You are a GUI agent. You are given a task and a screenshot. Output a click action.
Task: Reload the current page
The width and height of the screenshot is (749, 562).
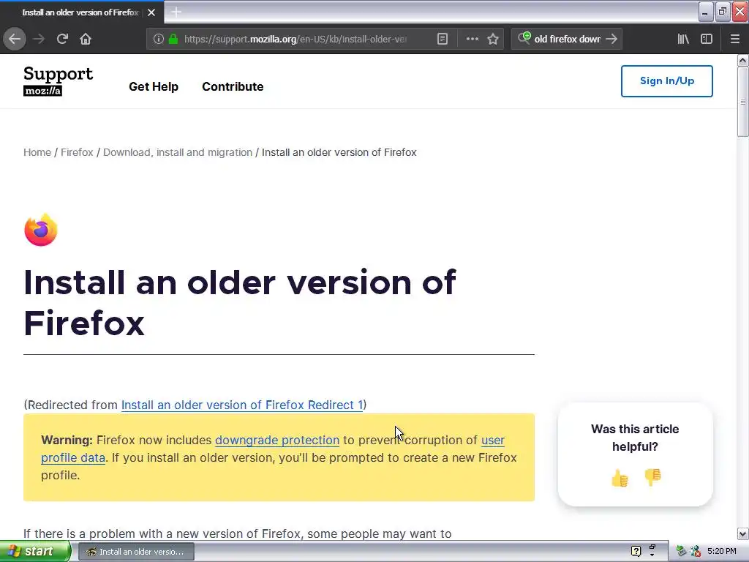click(x=62, y=39)
